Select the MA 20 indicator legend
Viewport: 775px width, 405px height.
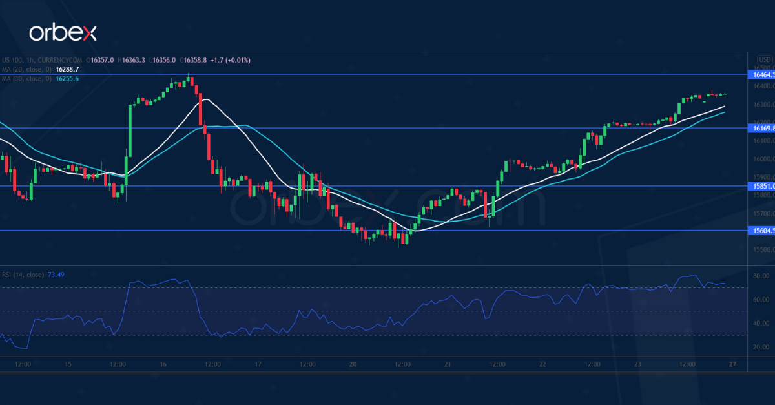(27, 69)
